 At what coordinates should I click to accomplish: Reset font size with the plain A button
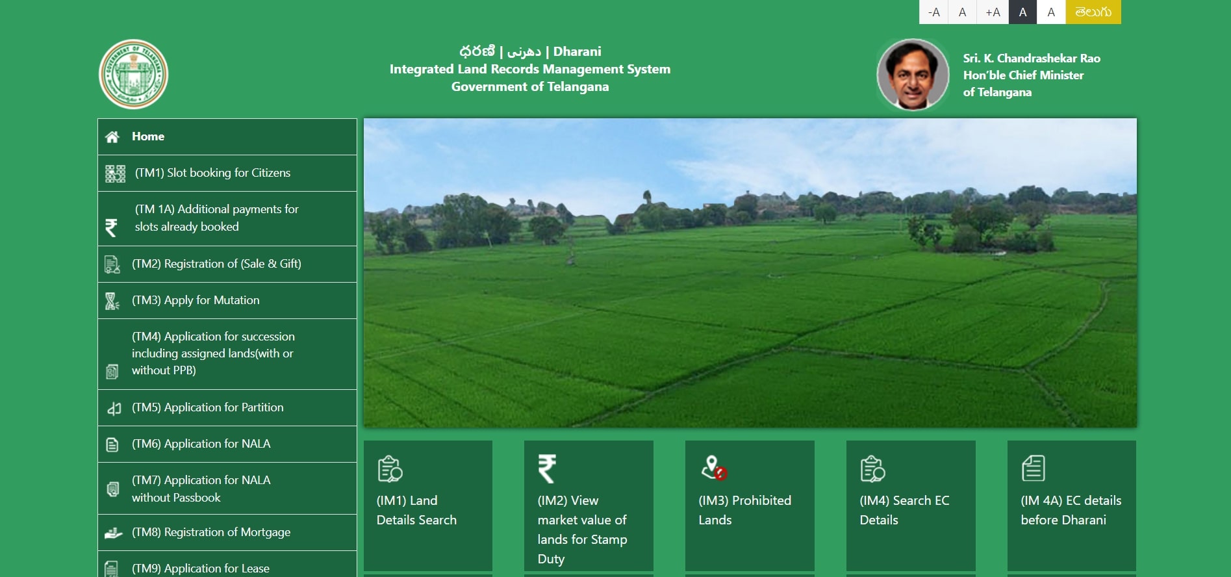point(963,12)
